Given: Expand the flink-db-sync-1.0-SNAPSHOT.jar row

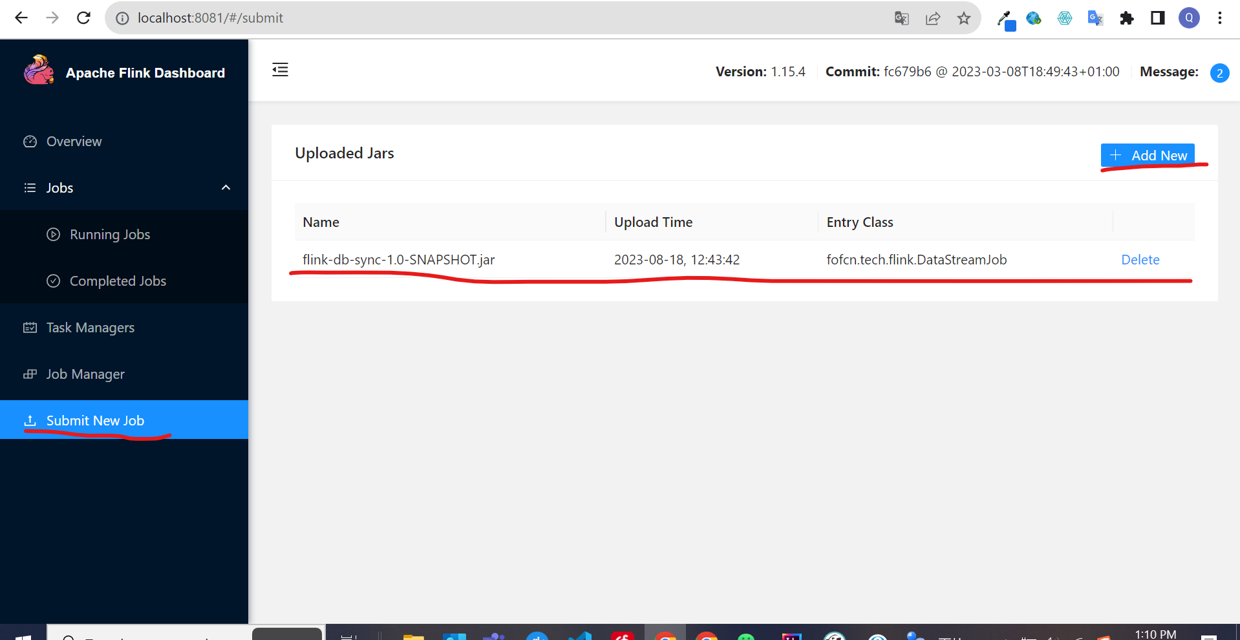Looking at the screenshot, I should [398, 260].
